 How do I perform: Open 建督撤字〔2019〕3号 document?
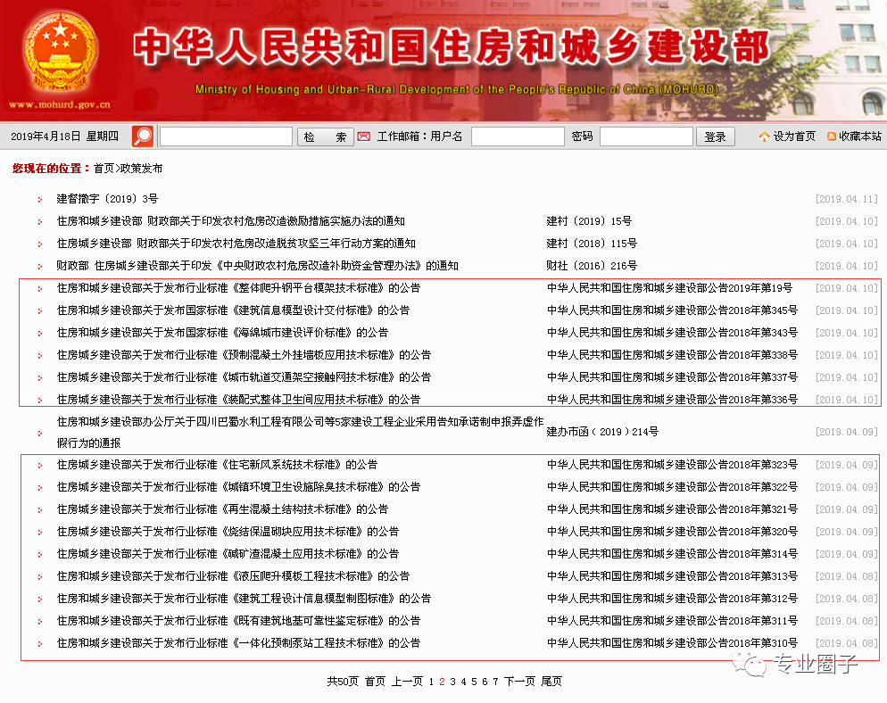pos(107,199)
